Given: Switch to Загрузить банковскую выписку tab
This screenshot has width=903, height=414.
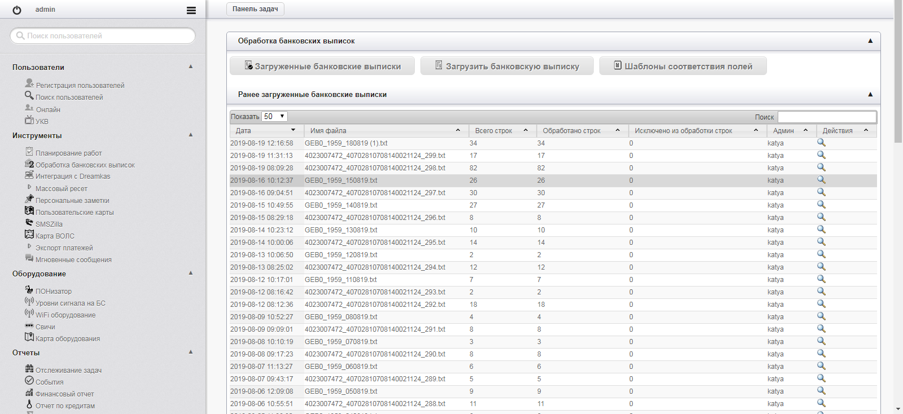Looking at the screenshot, I should point(507,66).
